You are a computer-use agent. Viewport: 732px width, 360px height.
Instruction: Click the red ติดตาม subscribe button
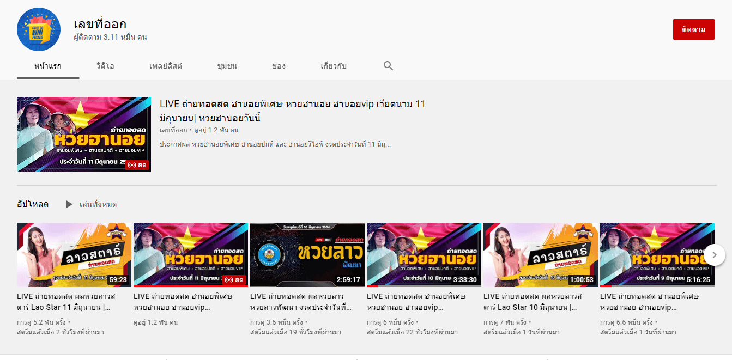click(x=693, y=29)
